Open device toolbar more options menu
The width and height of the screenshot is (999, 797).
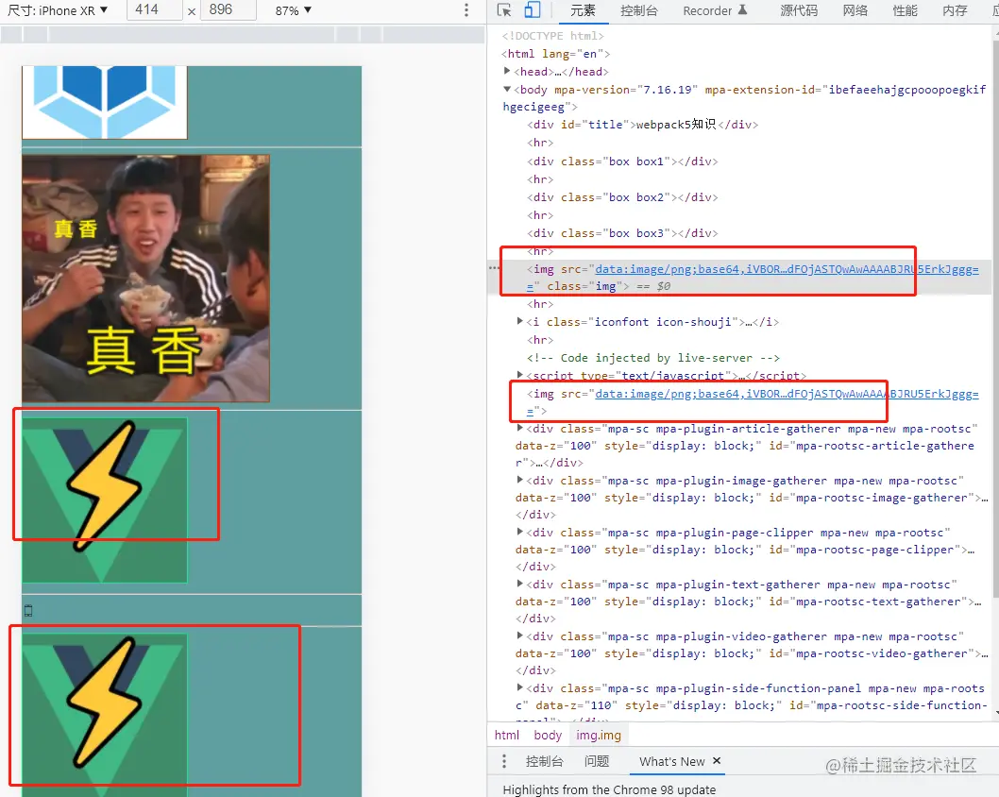[x=466, y=10]
